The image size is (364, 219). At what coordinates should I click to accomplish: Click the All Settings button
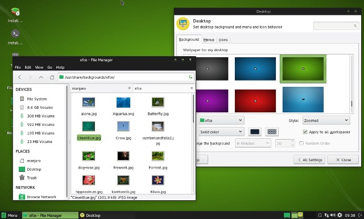coord(309,160)
